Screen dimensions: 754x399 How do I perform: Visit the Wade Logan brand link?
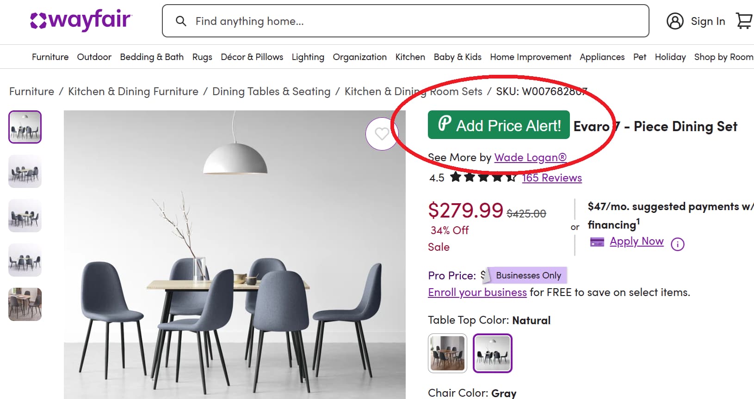tap(530, 157)
